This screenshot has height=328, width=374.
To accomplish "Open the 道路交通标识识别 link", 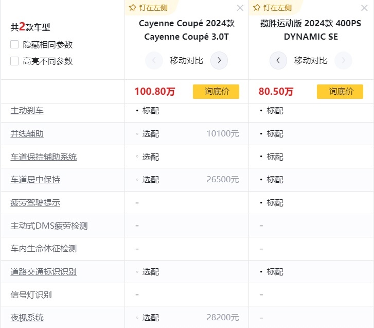I will tap(43, 272).
